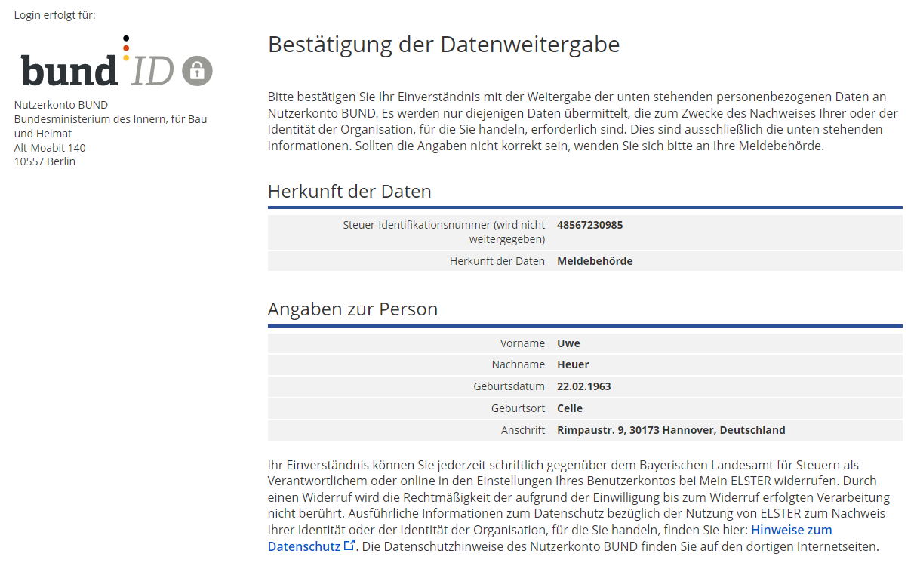Click the Bestätigung der Datenweitergabe heading

(x=444, y=45)
